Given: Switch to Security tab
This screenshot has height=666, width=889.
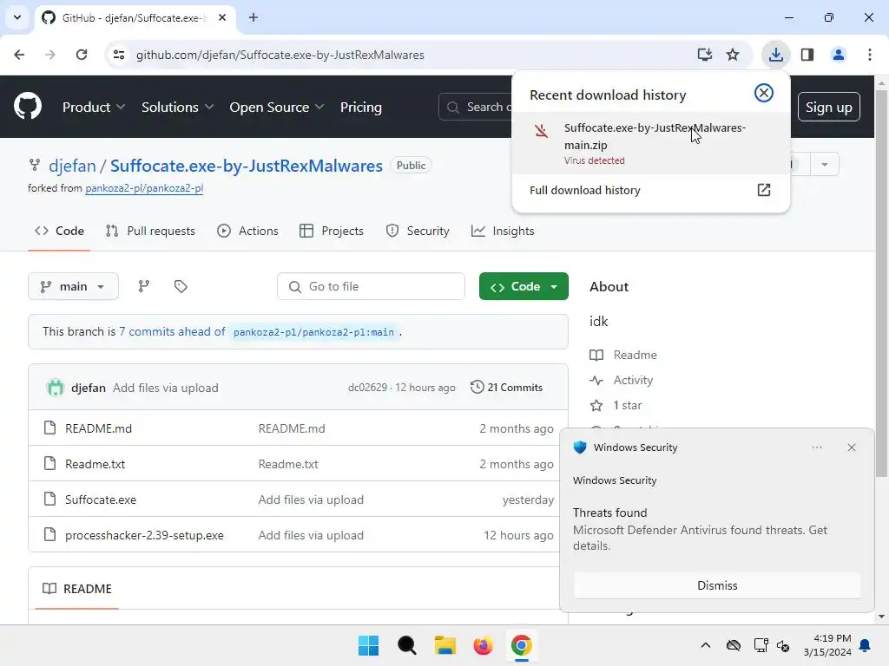Looking at the screenshot, I should coord(418,231).
